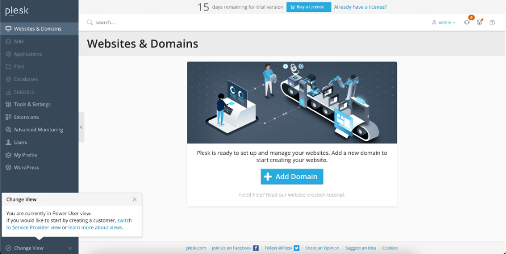Open My Profile menu item
The width and height of the screenshot is (506, 254).
click(39, 155)
